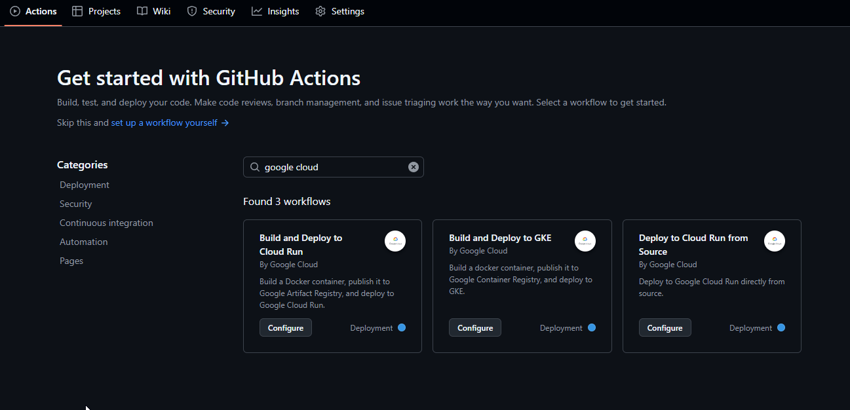This screenshot has height=410, width=850.
Task: Click the magnifier icon in search box
Action: 255,167
